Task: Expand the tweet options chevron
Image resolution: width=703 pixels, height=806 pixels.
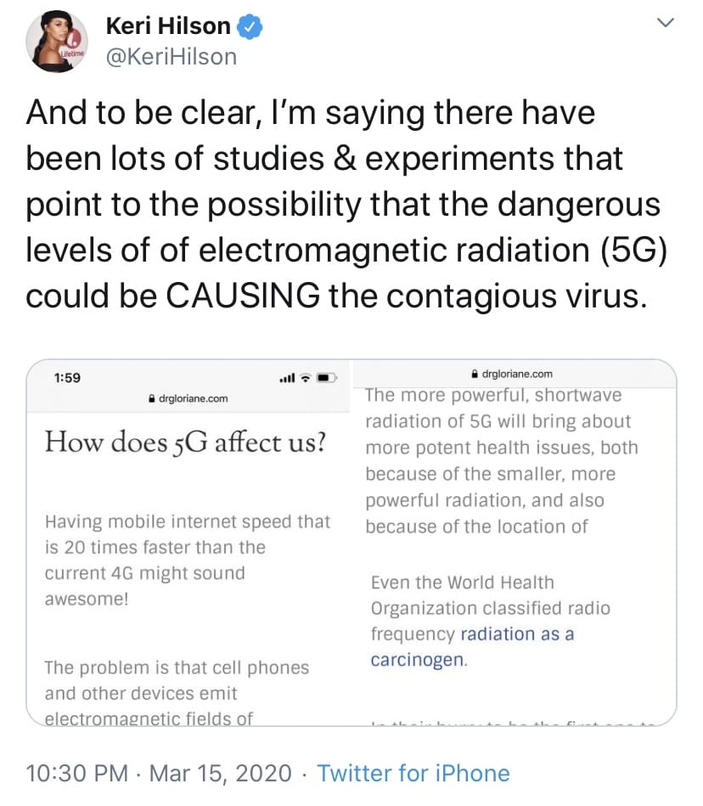Action: [x=666, y=23]
